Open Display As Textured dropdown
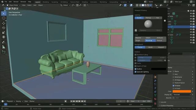The width and height of the screenshot is (196, 110). (x=182, y=95)
